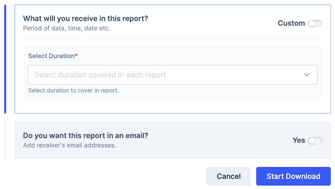335x189 pixels.
Task: Click the red required asterisk
Action: [x=76, y=56]
